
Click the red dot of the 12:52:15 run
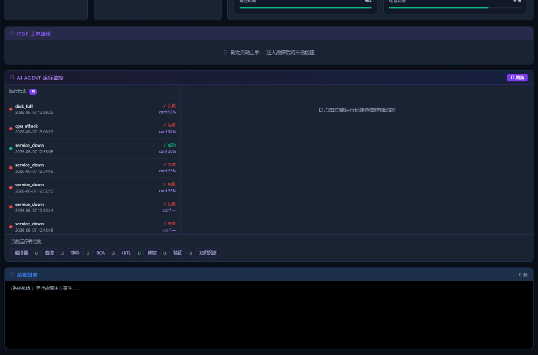pos(11,187)
